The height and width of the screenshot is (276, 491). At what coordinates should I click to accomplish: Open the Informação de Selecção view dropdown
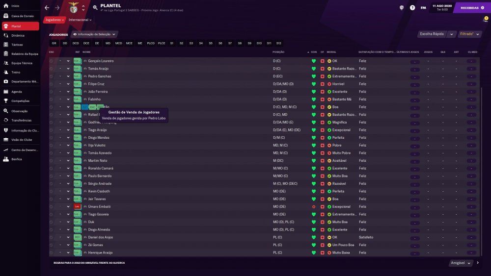tap(94, 34)
